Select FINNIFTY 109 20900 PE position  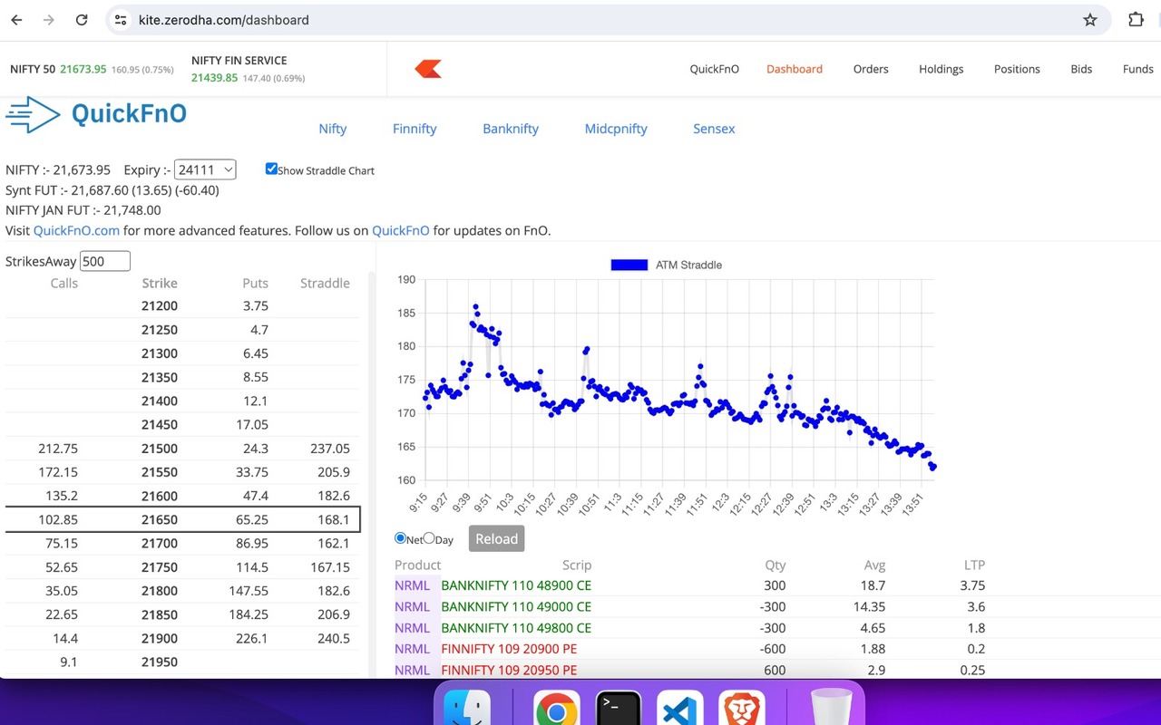pos(509,648)
